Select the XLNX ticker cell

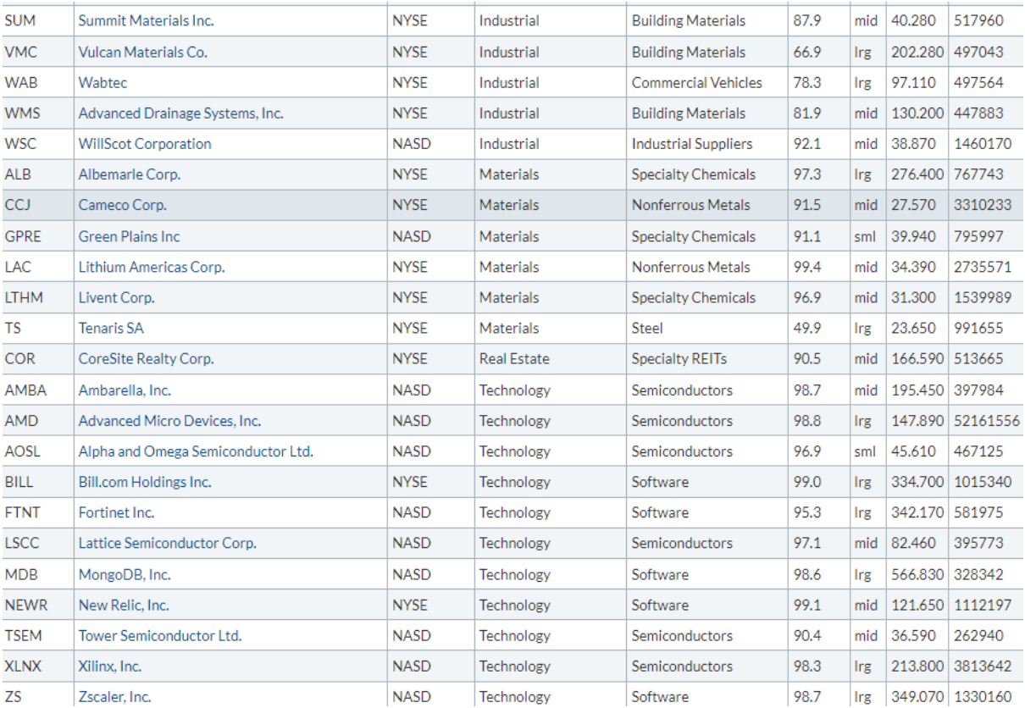[x=20, y=667]
